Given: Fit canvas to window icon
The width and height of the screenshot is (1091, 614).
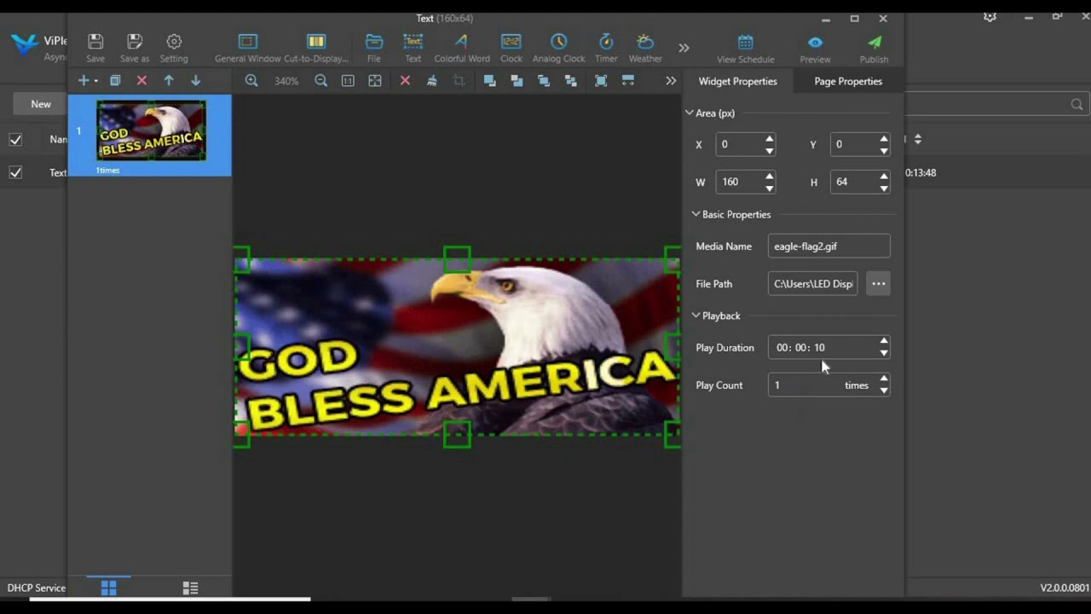Looking at the screenshot, I should click(374, 80).
